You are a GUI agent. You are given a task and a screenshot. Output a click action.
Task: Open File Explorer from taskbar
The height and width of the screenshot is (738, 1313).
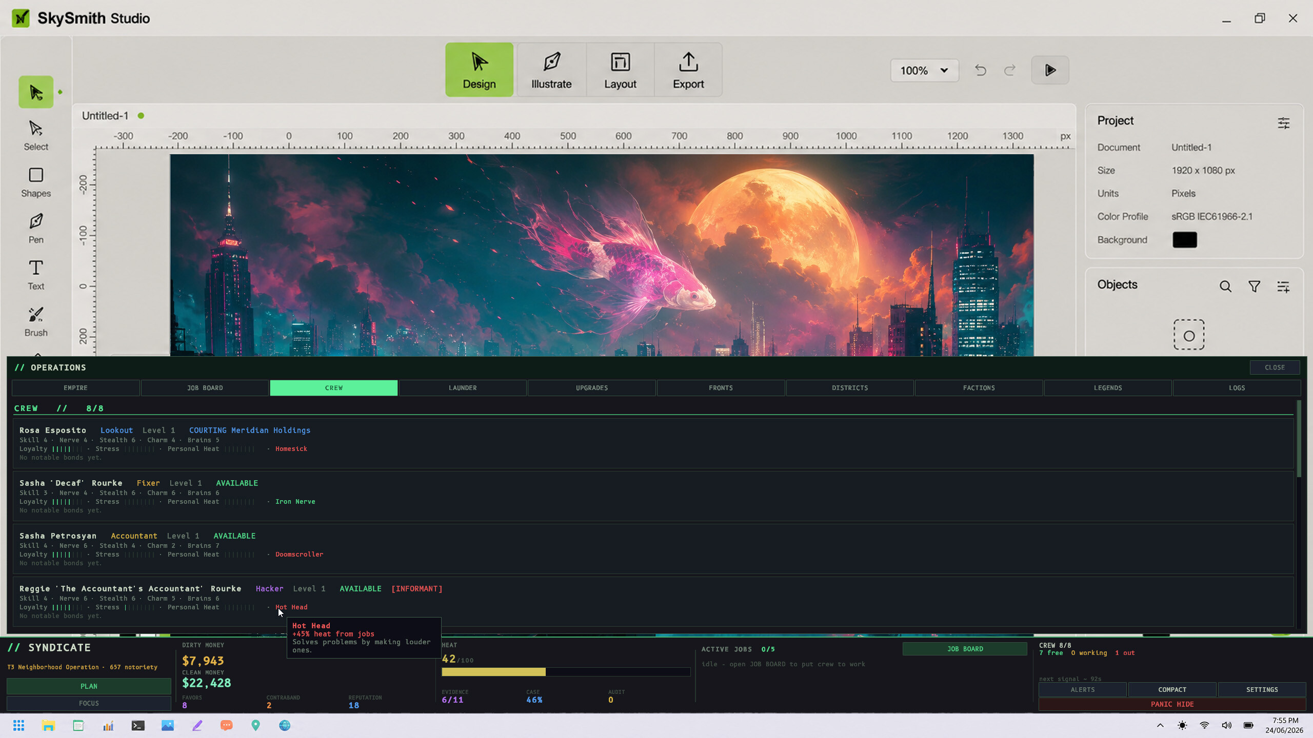pyautogui.click(x=48, y=725)
